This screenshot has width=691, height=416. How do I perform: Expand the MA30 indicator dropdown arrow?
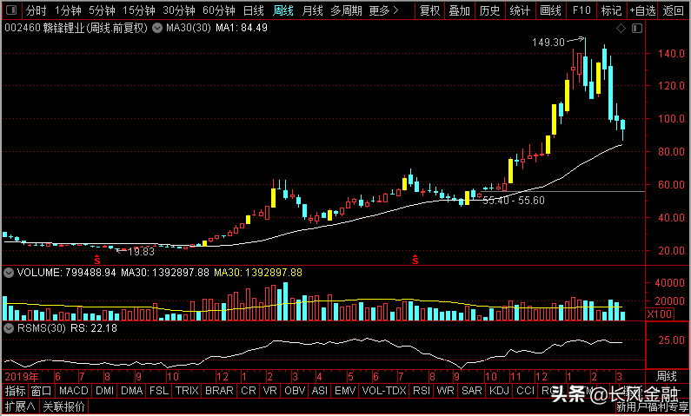coord(156,28)
